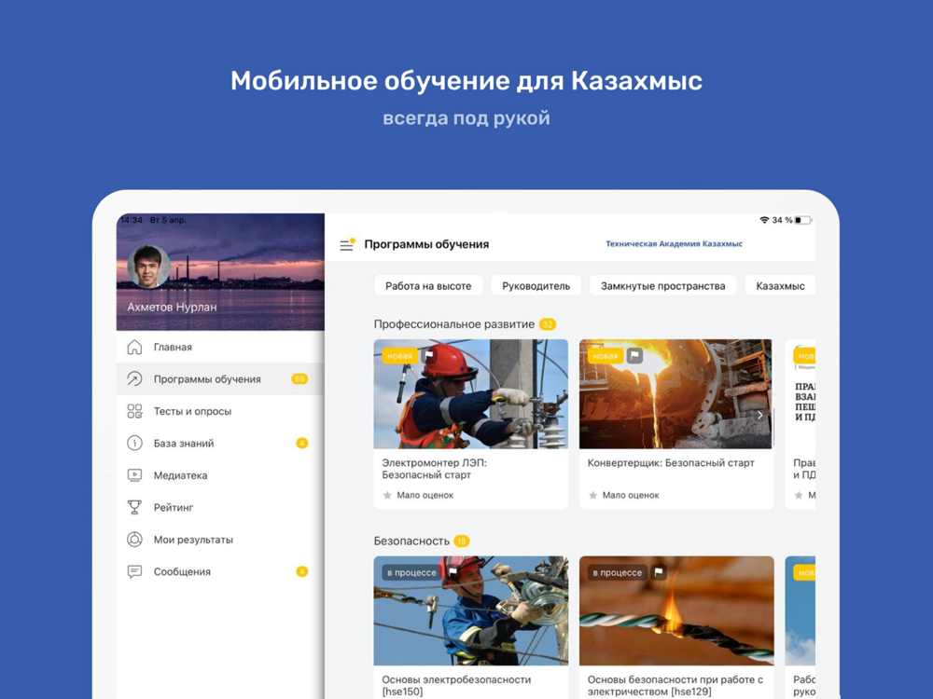Click the 14:34 time in status bar
This screenshot has width=933, height=699.
pyautogui.click(x=132, y=220)
